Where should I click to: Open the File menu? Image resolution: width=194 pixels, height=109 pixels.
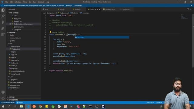pos(7,2)
